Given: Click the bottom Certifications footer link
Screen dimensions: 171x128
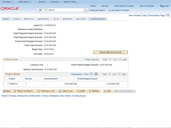Looking at the screenshot, I should (x=34, y=96).
